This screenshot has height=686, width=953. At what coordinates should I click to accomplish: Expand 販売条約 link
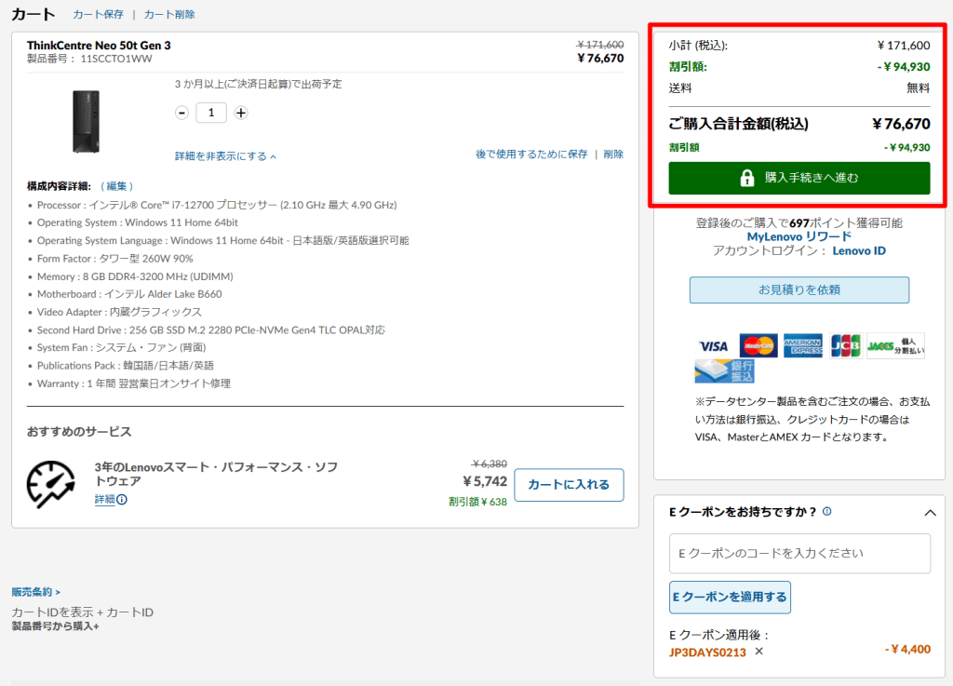(35, 591)
